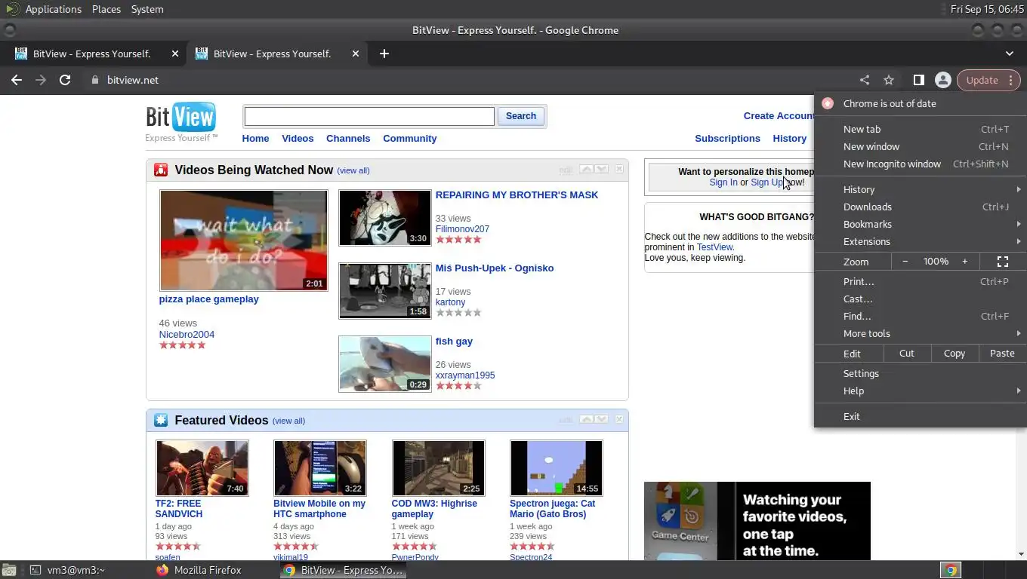Open REPAIRING MY BROTHER'S MASK thumbnail
The height and width of the screenshot is (579, 1027).
(x=384, y=217)
